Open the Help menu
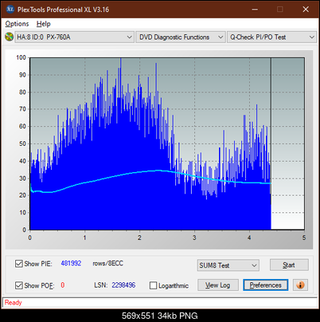Image resolution: width=320 pixels, height=322 pixels. pyautogui.click(x=43, y=24)
